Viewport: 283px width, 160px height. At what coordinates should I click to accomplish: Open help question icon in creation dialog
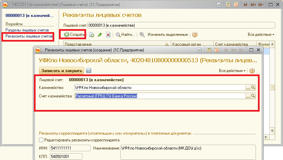252,71
